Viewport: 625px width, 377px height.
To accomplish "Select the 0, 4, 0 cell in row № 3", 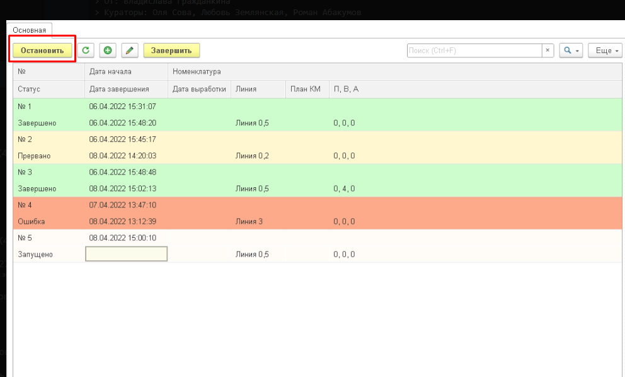I will click(344, 188).
